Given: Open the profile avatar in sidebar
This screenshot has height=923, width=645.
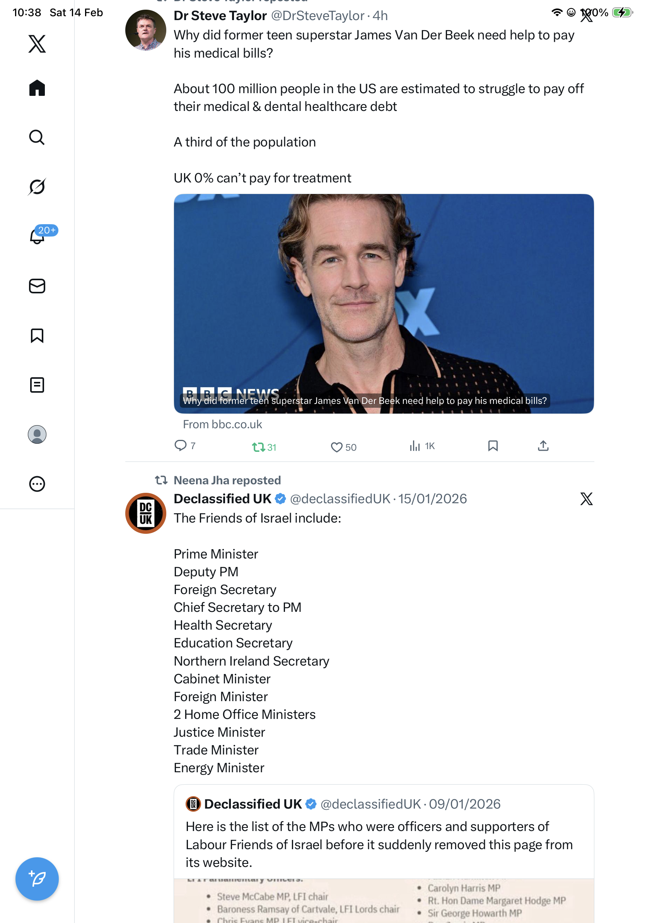Looking at the screenshot, I should click(37, 434).
